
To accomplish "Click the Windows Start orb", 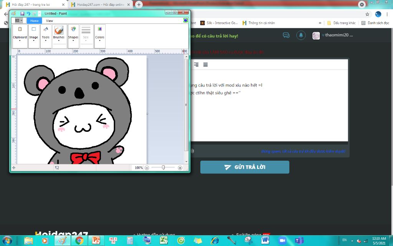I will 7,241.
